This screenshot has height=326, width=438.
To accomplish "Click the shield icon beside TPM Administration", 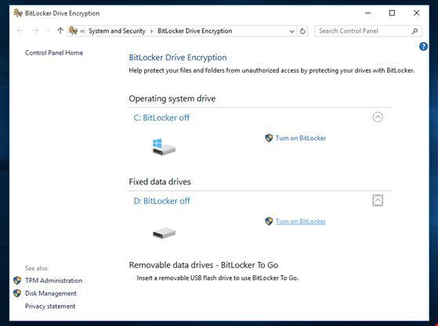I will coord(17,281).
